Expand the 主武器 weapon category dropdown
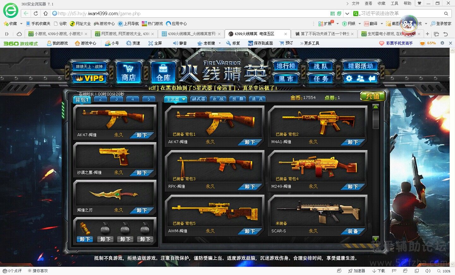This screenshot has width=455, height=275. [184, 99]
